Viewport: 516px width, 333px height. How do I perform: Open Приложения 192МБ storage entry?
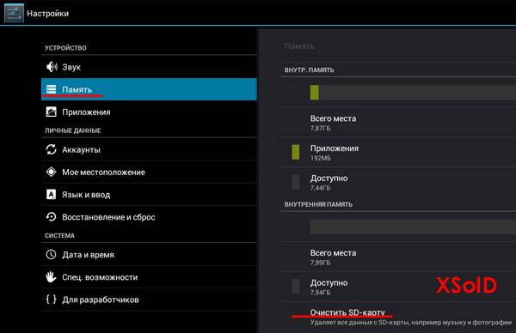(x=398, y=153)
